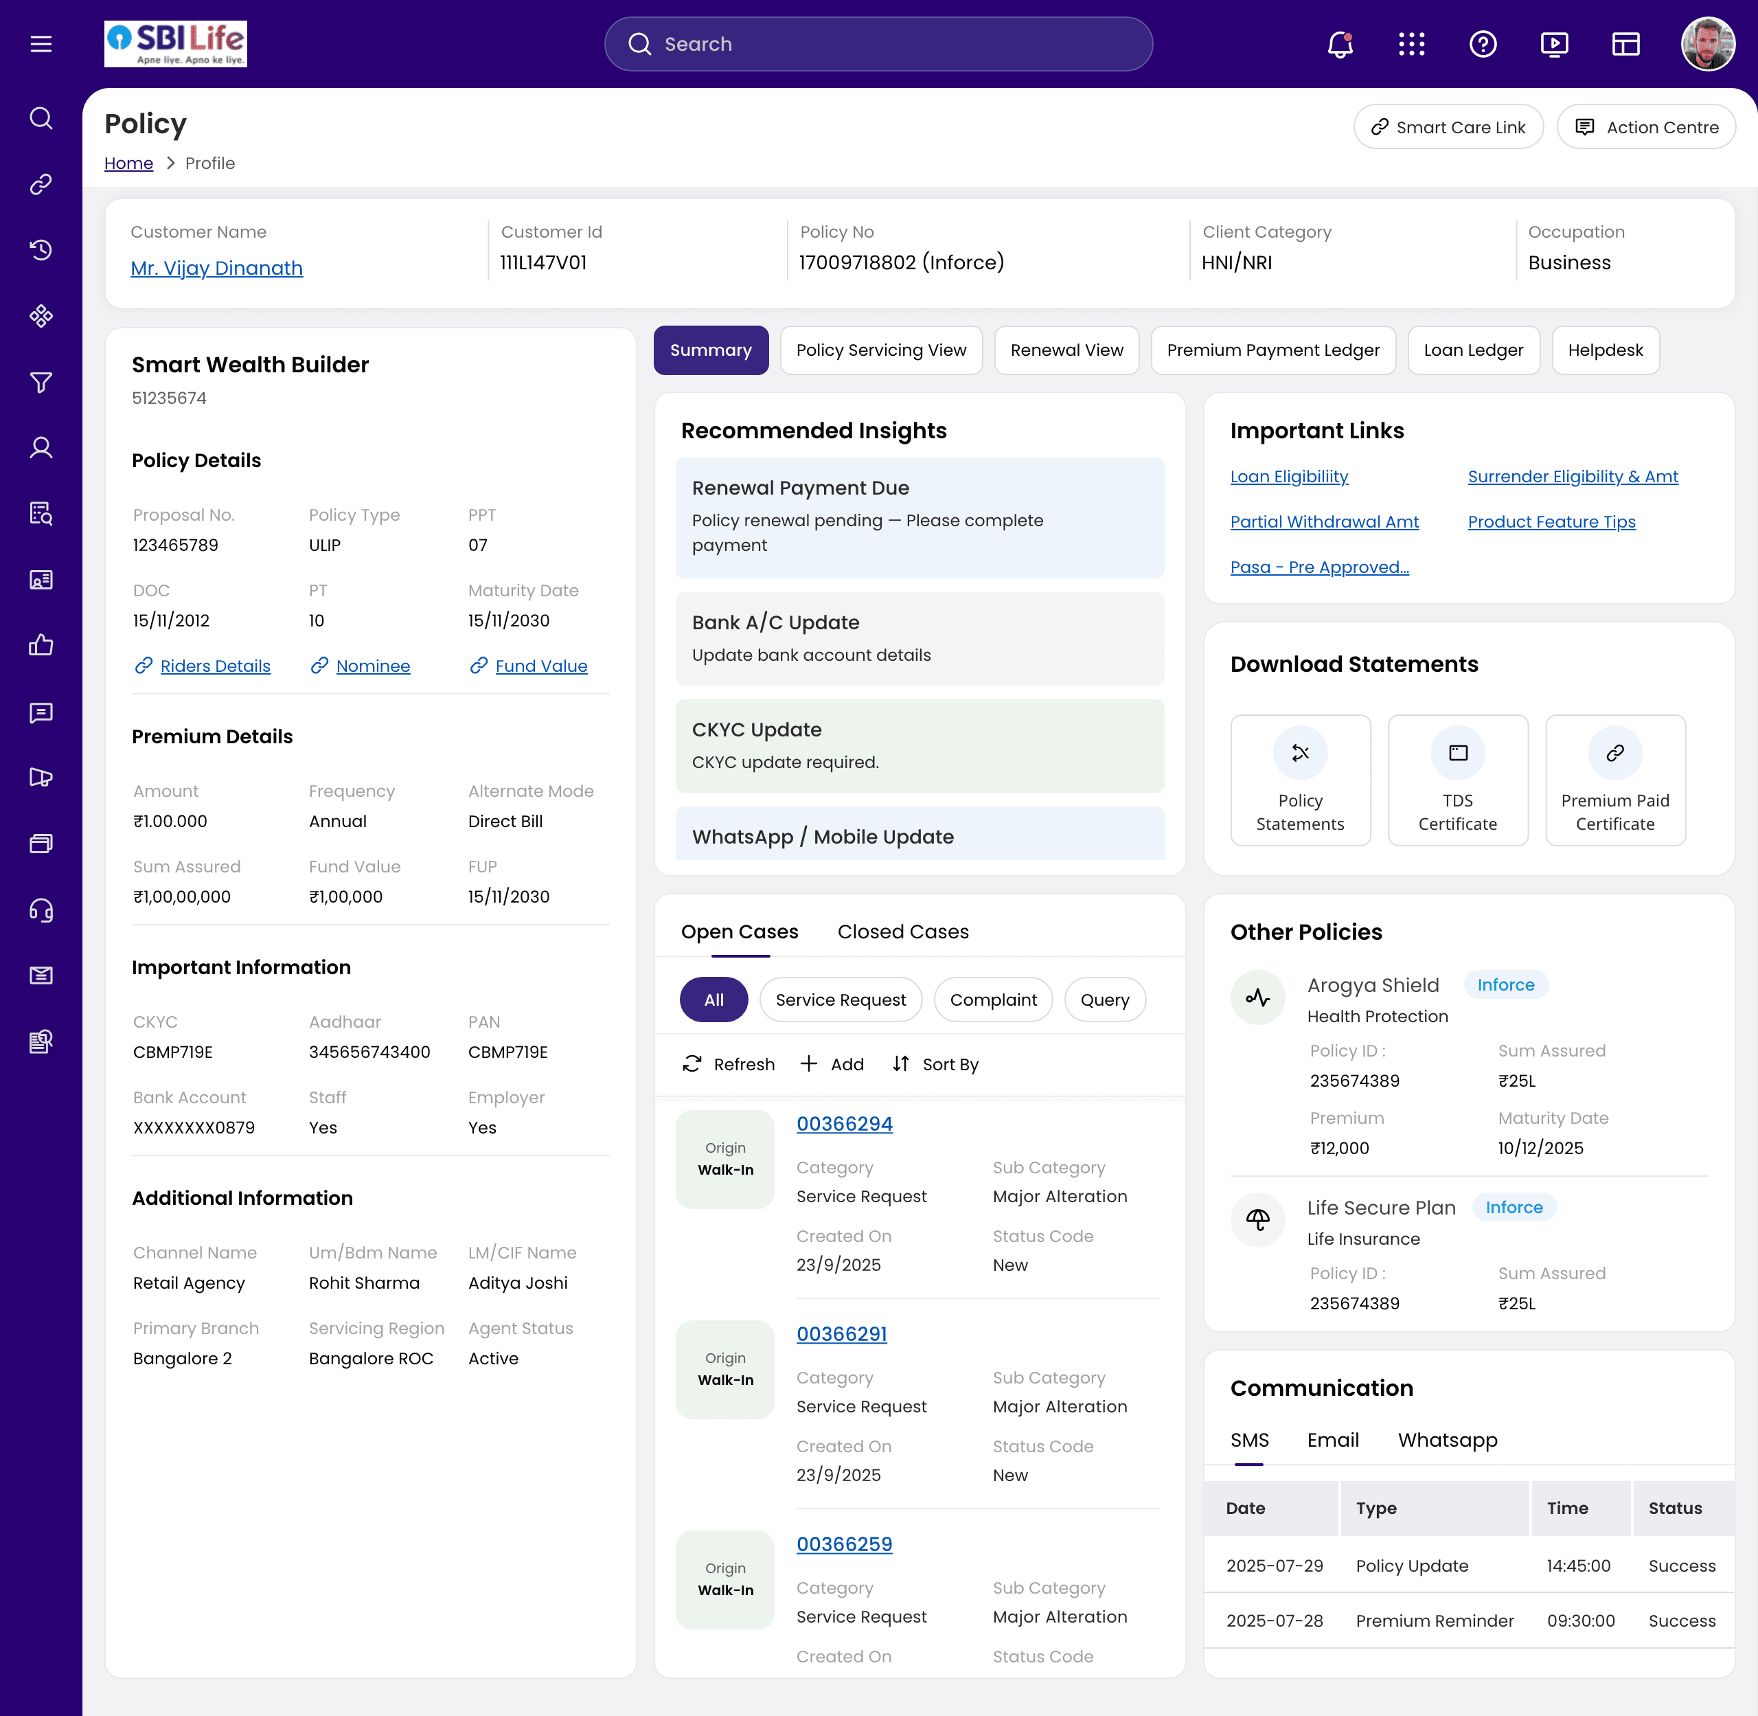Open the hamburger menu icon
Screen dimensions: 1758x1716
point(41,44)
